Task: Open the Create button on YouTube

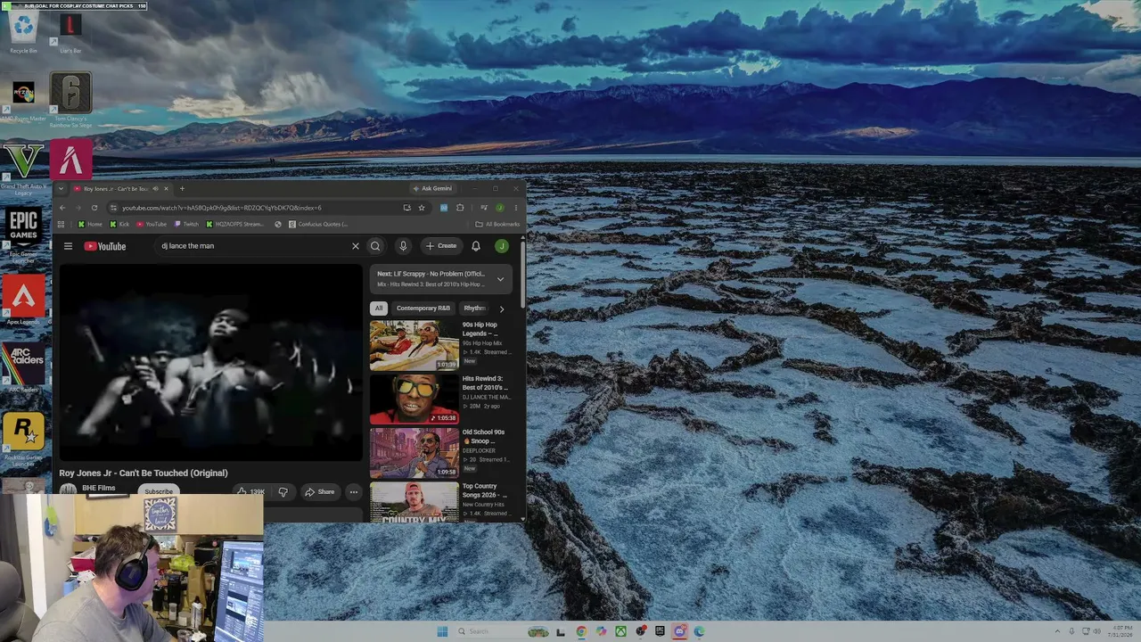Action: coord(441,246)
